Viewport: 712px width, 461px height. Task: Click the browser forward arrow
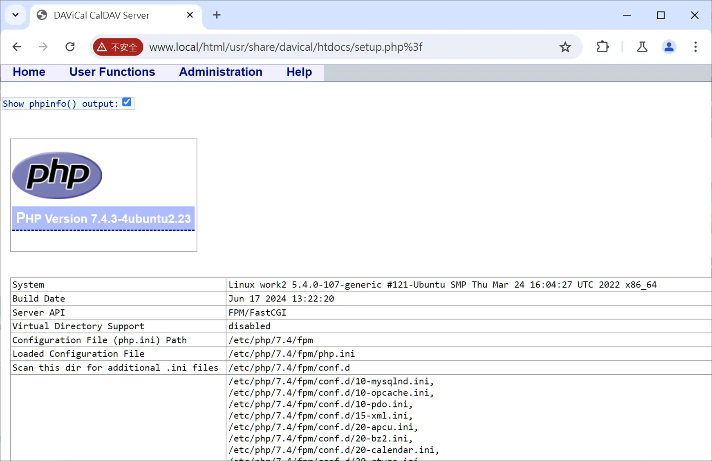coord(43,47)
